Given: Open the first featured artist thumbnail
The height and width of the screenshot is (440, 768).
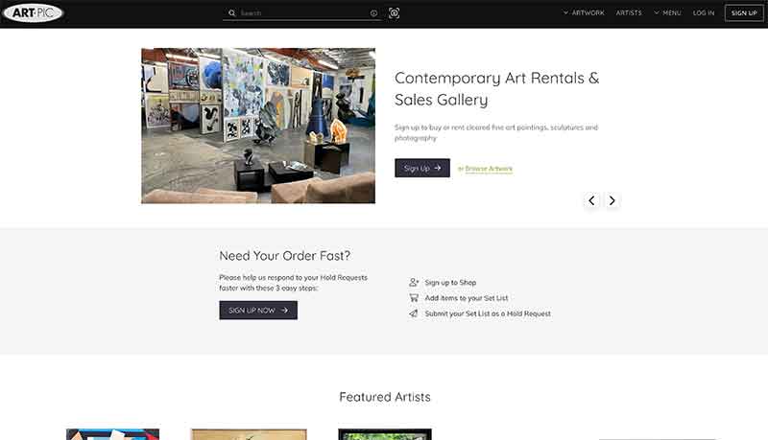Looking at the screenshot, I should [112, 434].
